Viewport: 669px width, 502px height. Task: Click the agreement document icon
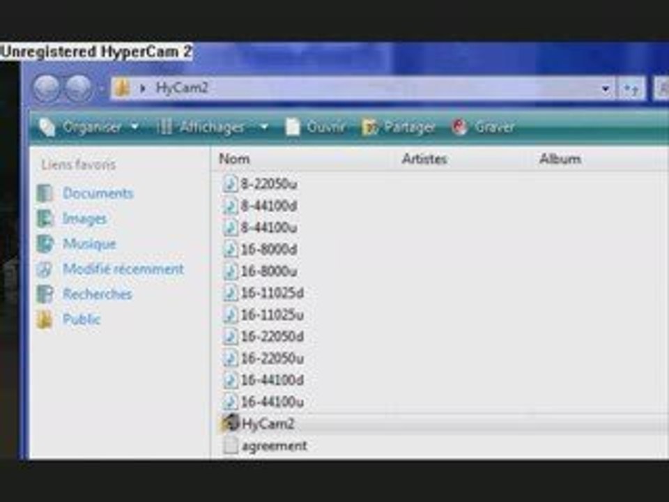point(231,446)
